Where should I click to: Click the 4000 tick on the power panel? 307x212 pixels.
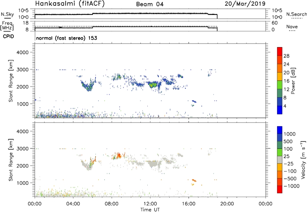pos(22,52)
